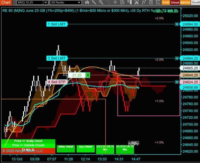This screenshot has width=200, height=163.
Task: Open the strategies line-node icon
Action: [x=144, y=2]
